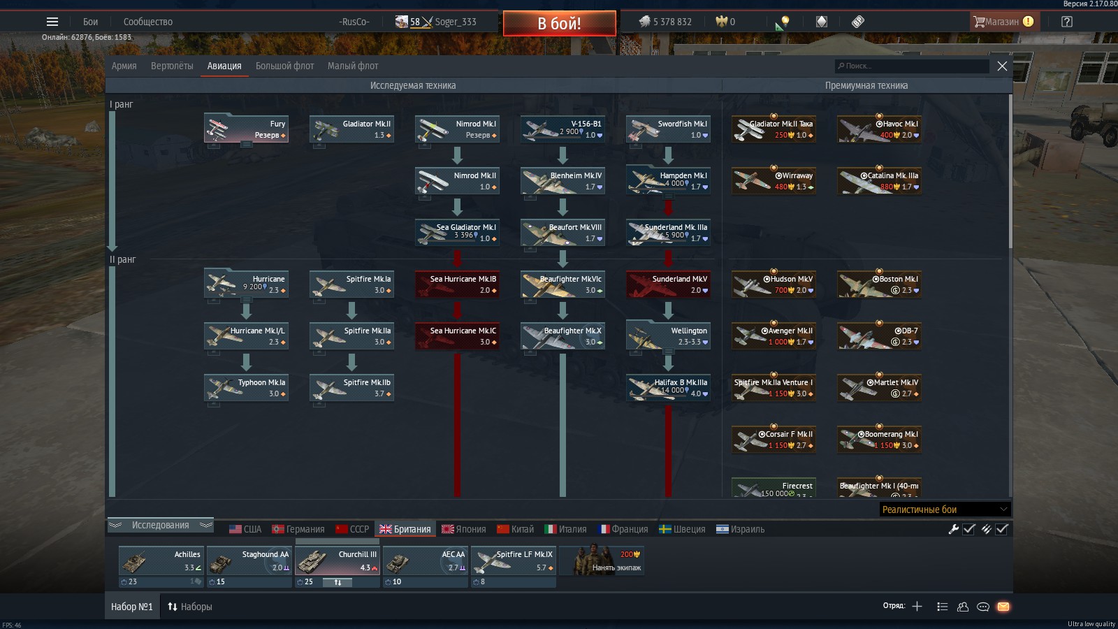This screenshot has width=1118, height=629.
Task: Select the Швеция nation tab
Action: click(x=682, y=529)
